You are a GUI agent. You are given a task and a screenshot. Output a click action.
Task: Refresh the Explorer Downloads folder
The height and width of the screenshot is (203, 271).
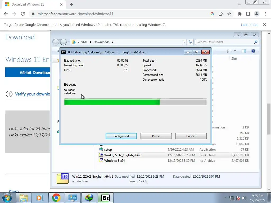pos(190,42)
